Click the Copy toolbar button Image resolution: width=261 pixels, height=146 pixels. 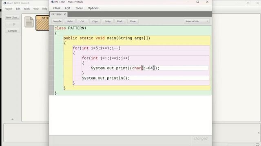(95, 21)
